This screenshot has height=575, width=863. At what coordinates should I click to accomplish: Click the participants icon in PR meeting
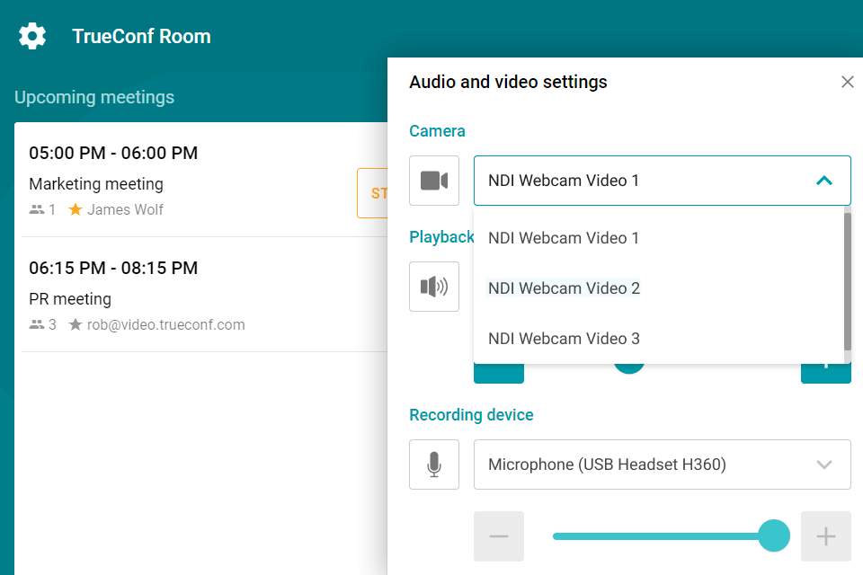37,324
